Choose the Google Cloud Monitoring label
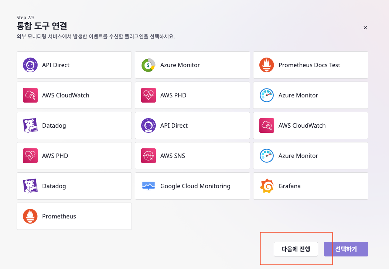The width and height of the screenshot is (389, 269). pyautogui.click(x=195, y=186)
